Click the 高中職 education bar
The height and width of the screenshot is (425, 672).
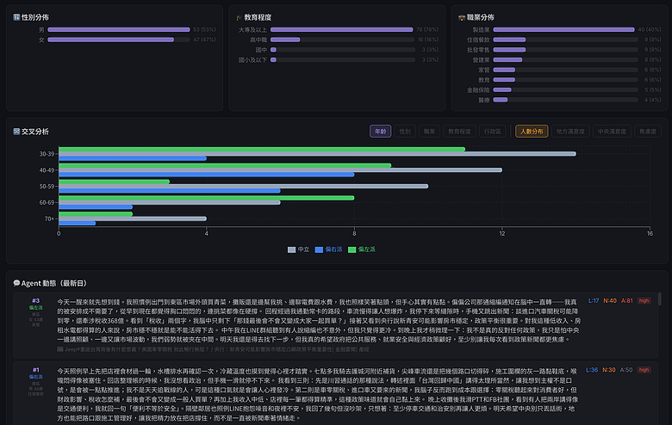pyautogui.click(x=285, y=40)
